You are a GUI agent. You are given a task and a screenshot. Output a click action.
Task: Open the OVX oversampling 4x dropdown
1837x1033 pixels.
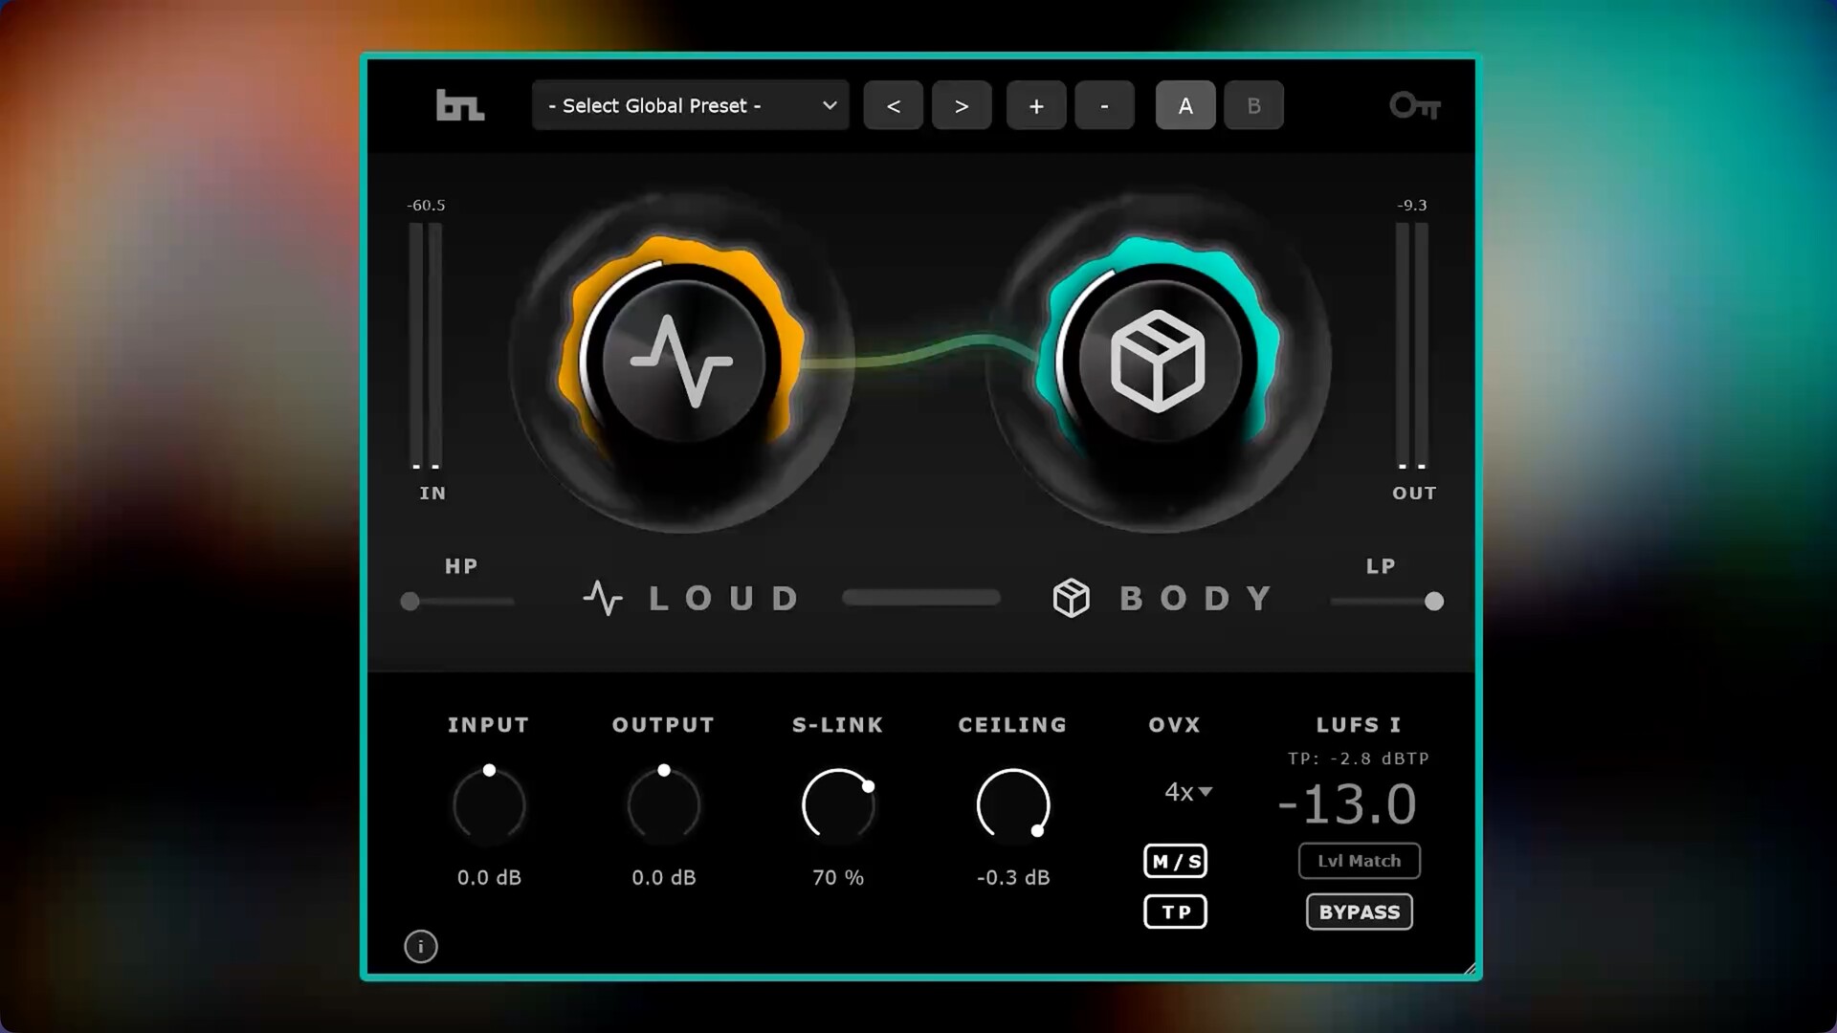coord(1186,792)
